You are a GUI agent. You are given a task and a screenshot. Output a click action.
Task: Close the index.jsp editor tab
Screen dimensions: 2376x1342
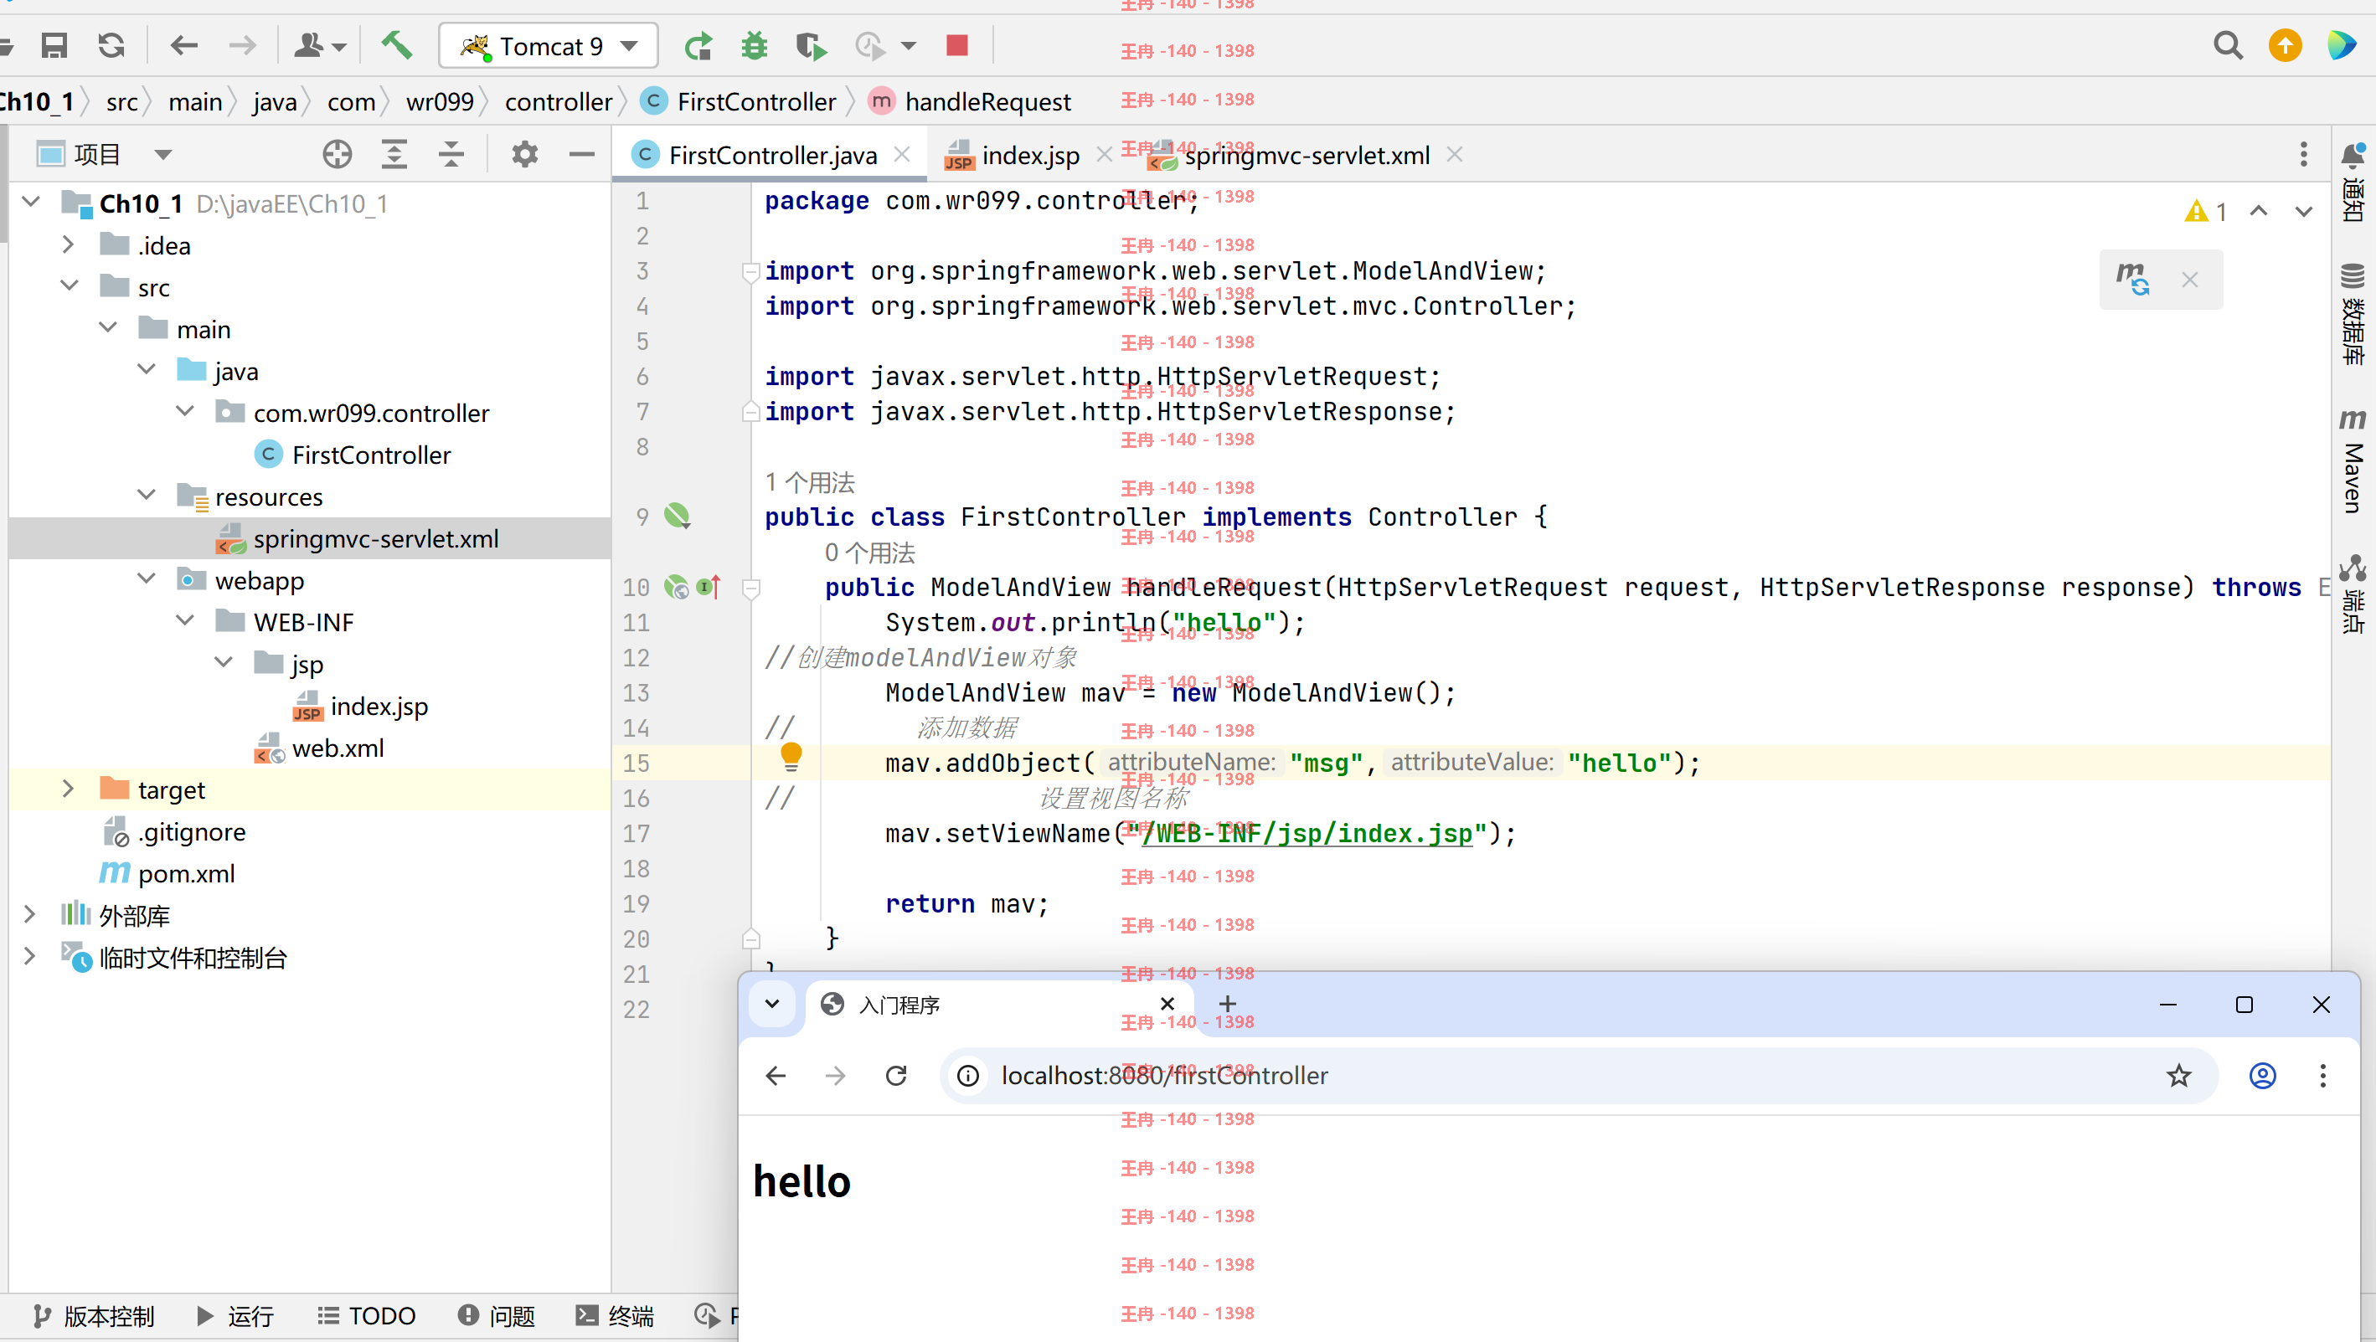pos(1104,154)
